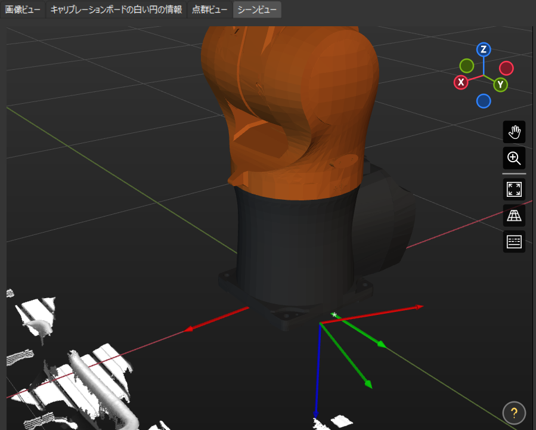
Task: Click the dark red unlabeled gizmo circle
Action: (x=506, y=69)
